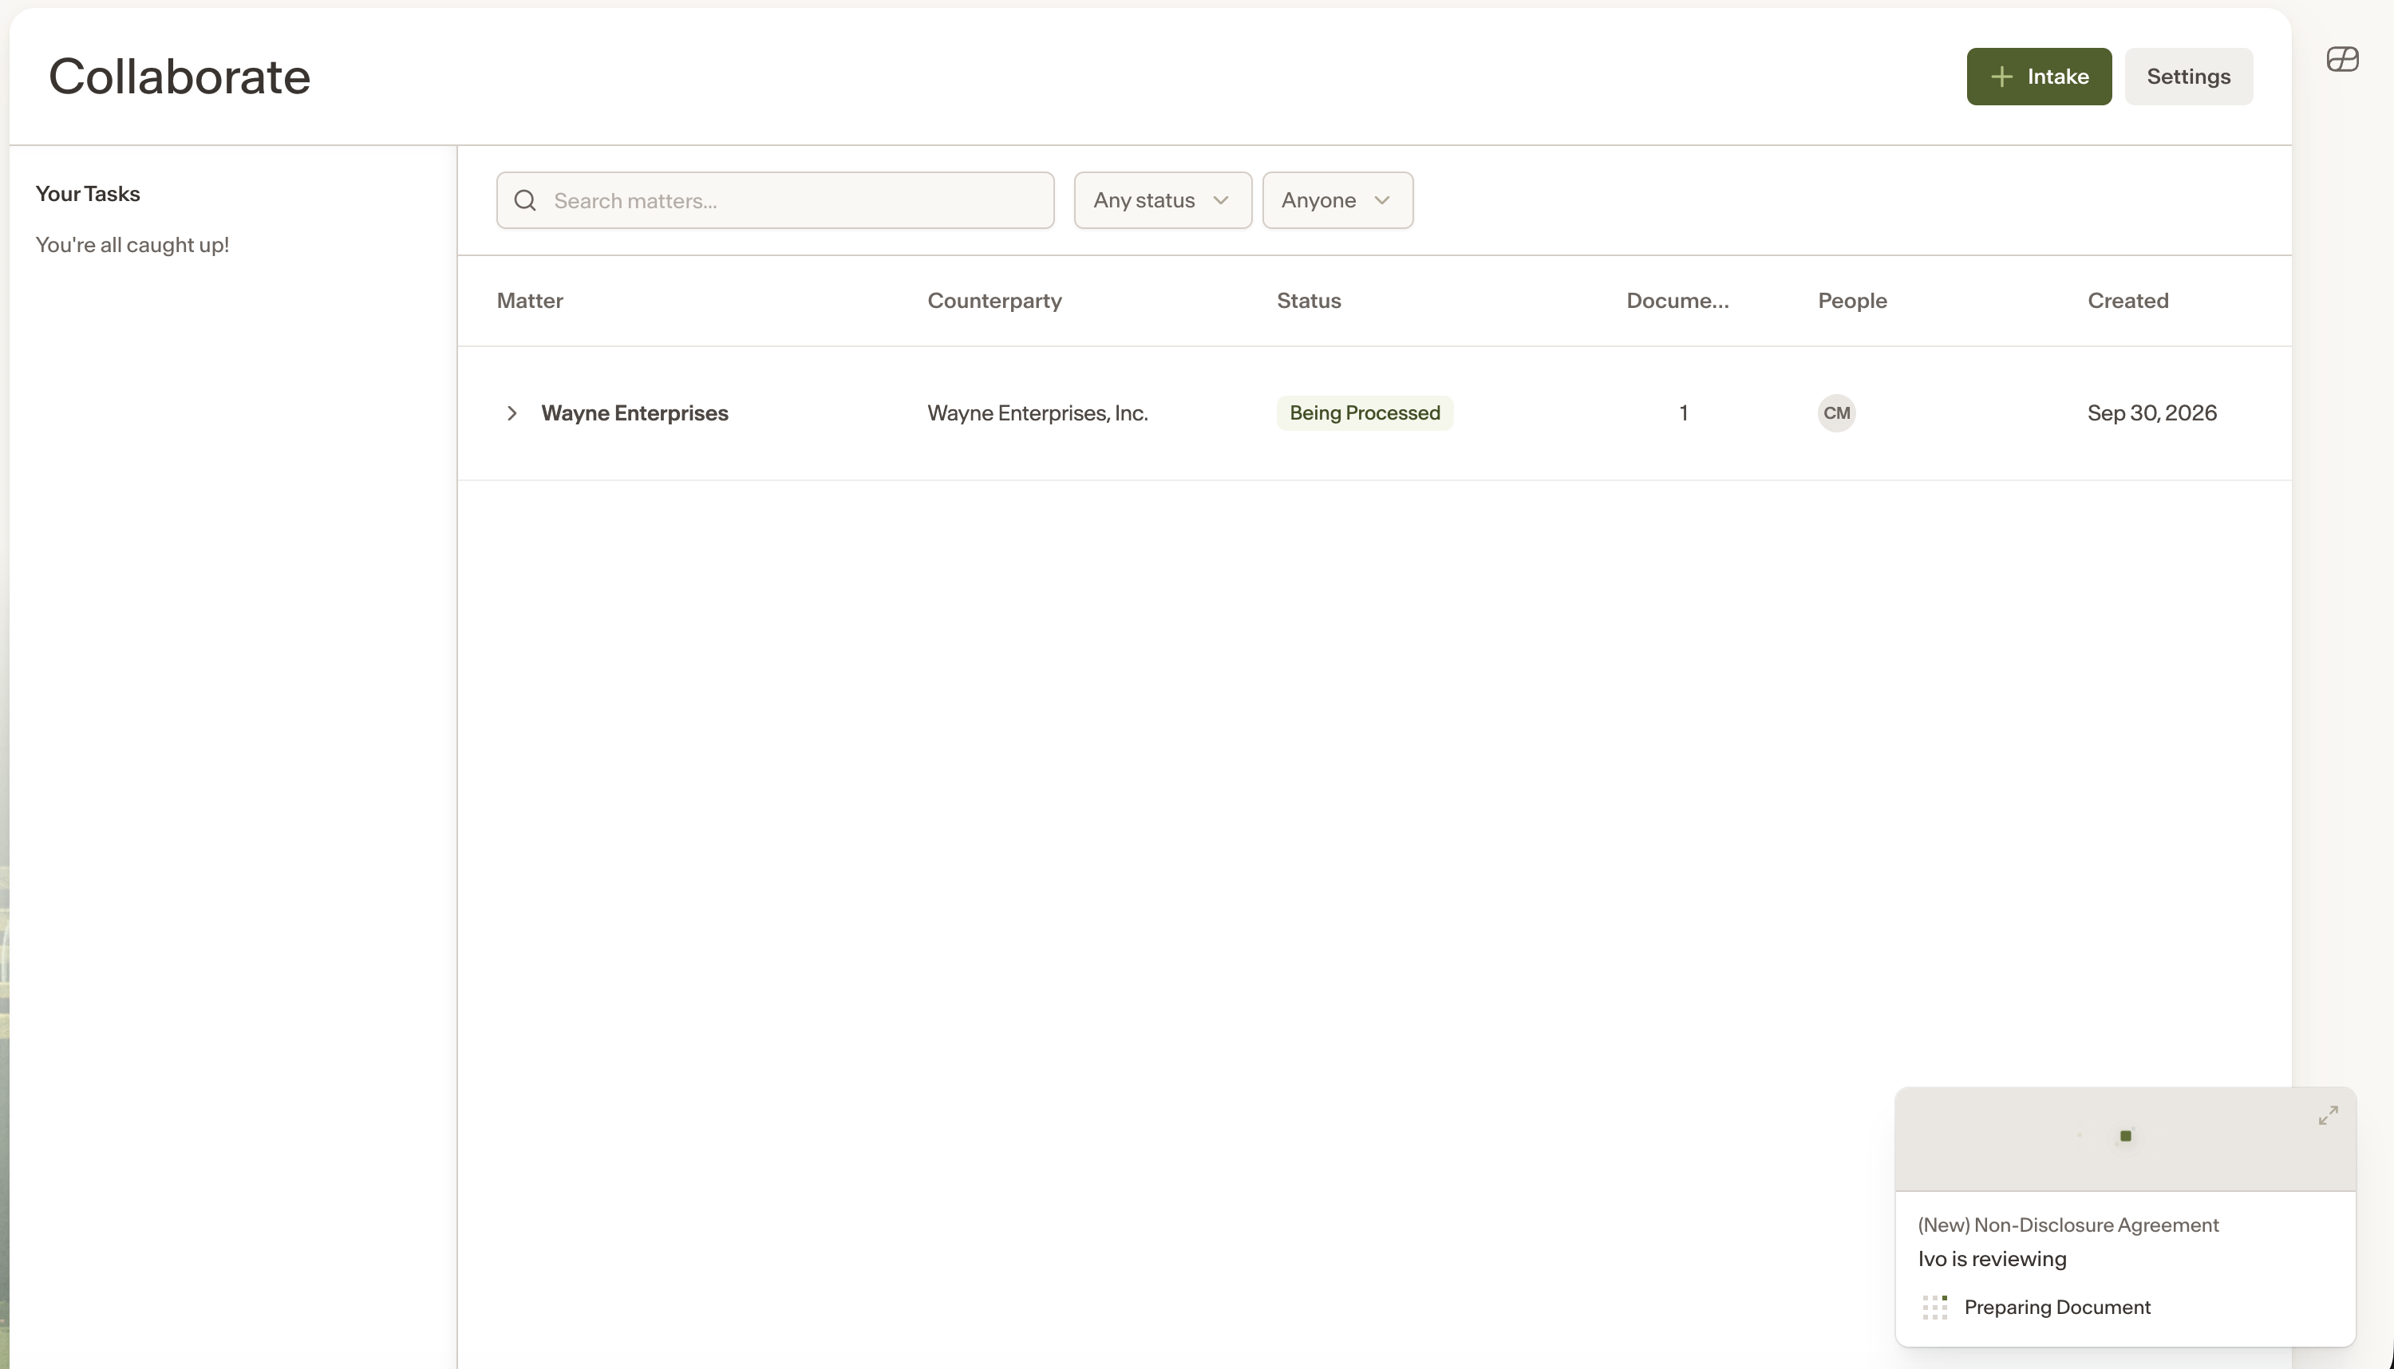This screenshot has height=1369, width=2394.
Task: Start a new Intake
Action: pyautogui.click(x=2039, y=76)
